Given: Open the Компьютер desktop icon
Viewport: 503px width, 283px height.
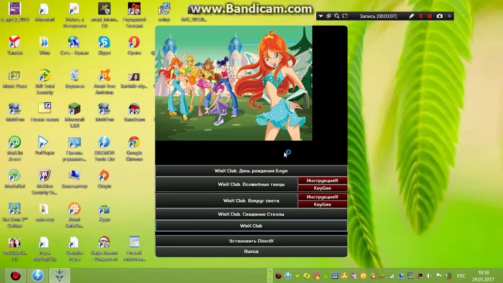Looking at the screenshot, I should (74, 178).
